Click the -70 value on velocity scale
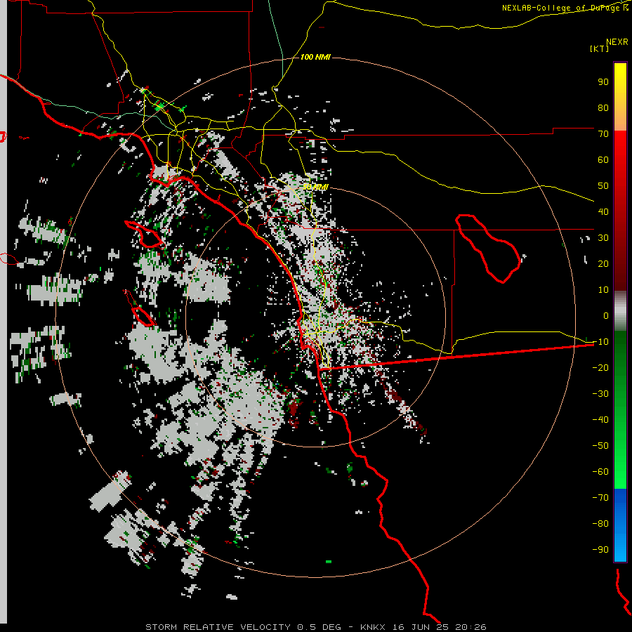This screenshot has width=632, height=632. coord(600,497)
